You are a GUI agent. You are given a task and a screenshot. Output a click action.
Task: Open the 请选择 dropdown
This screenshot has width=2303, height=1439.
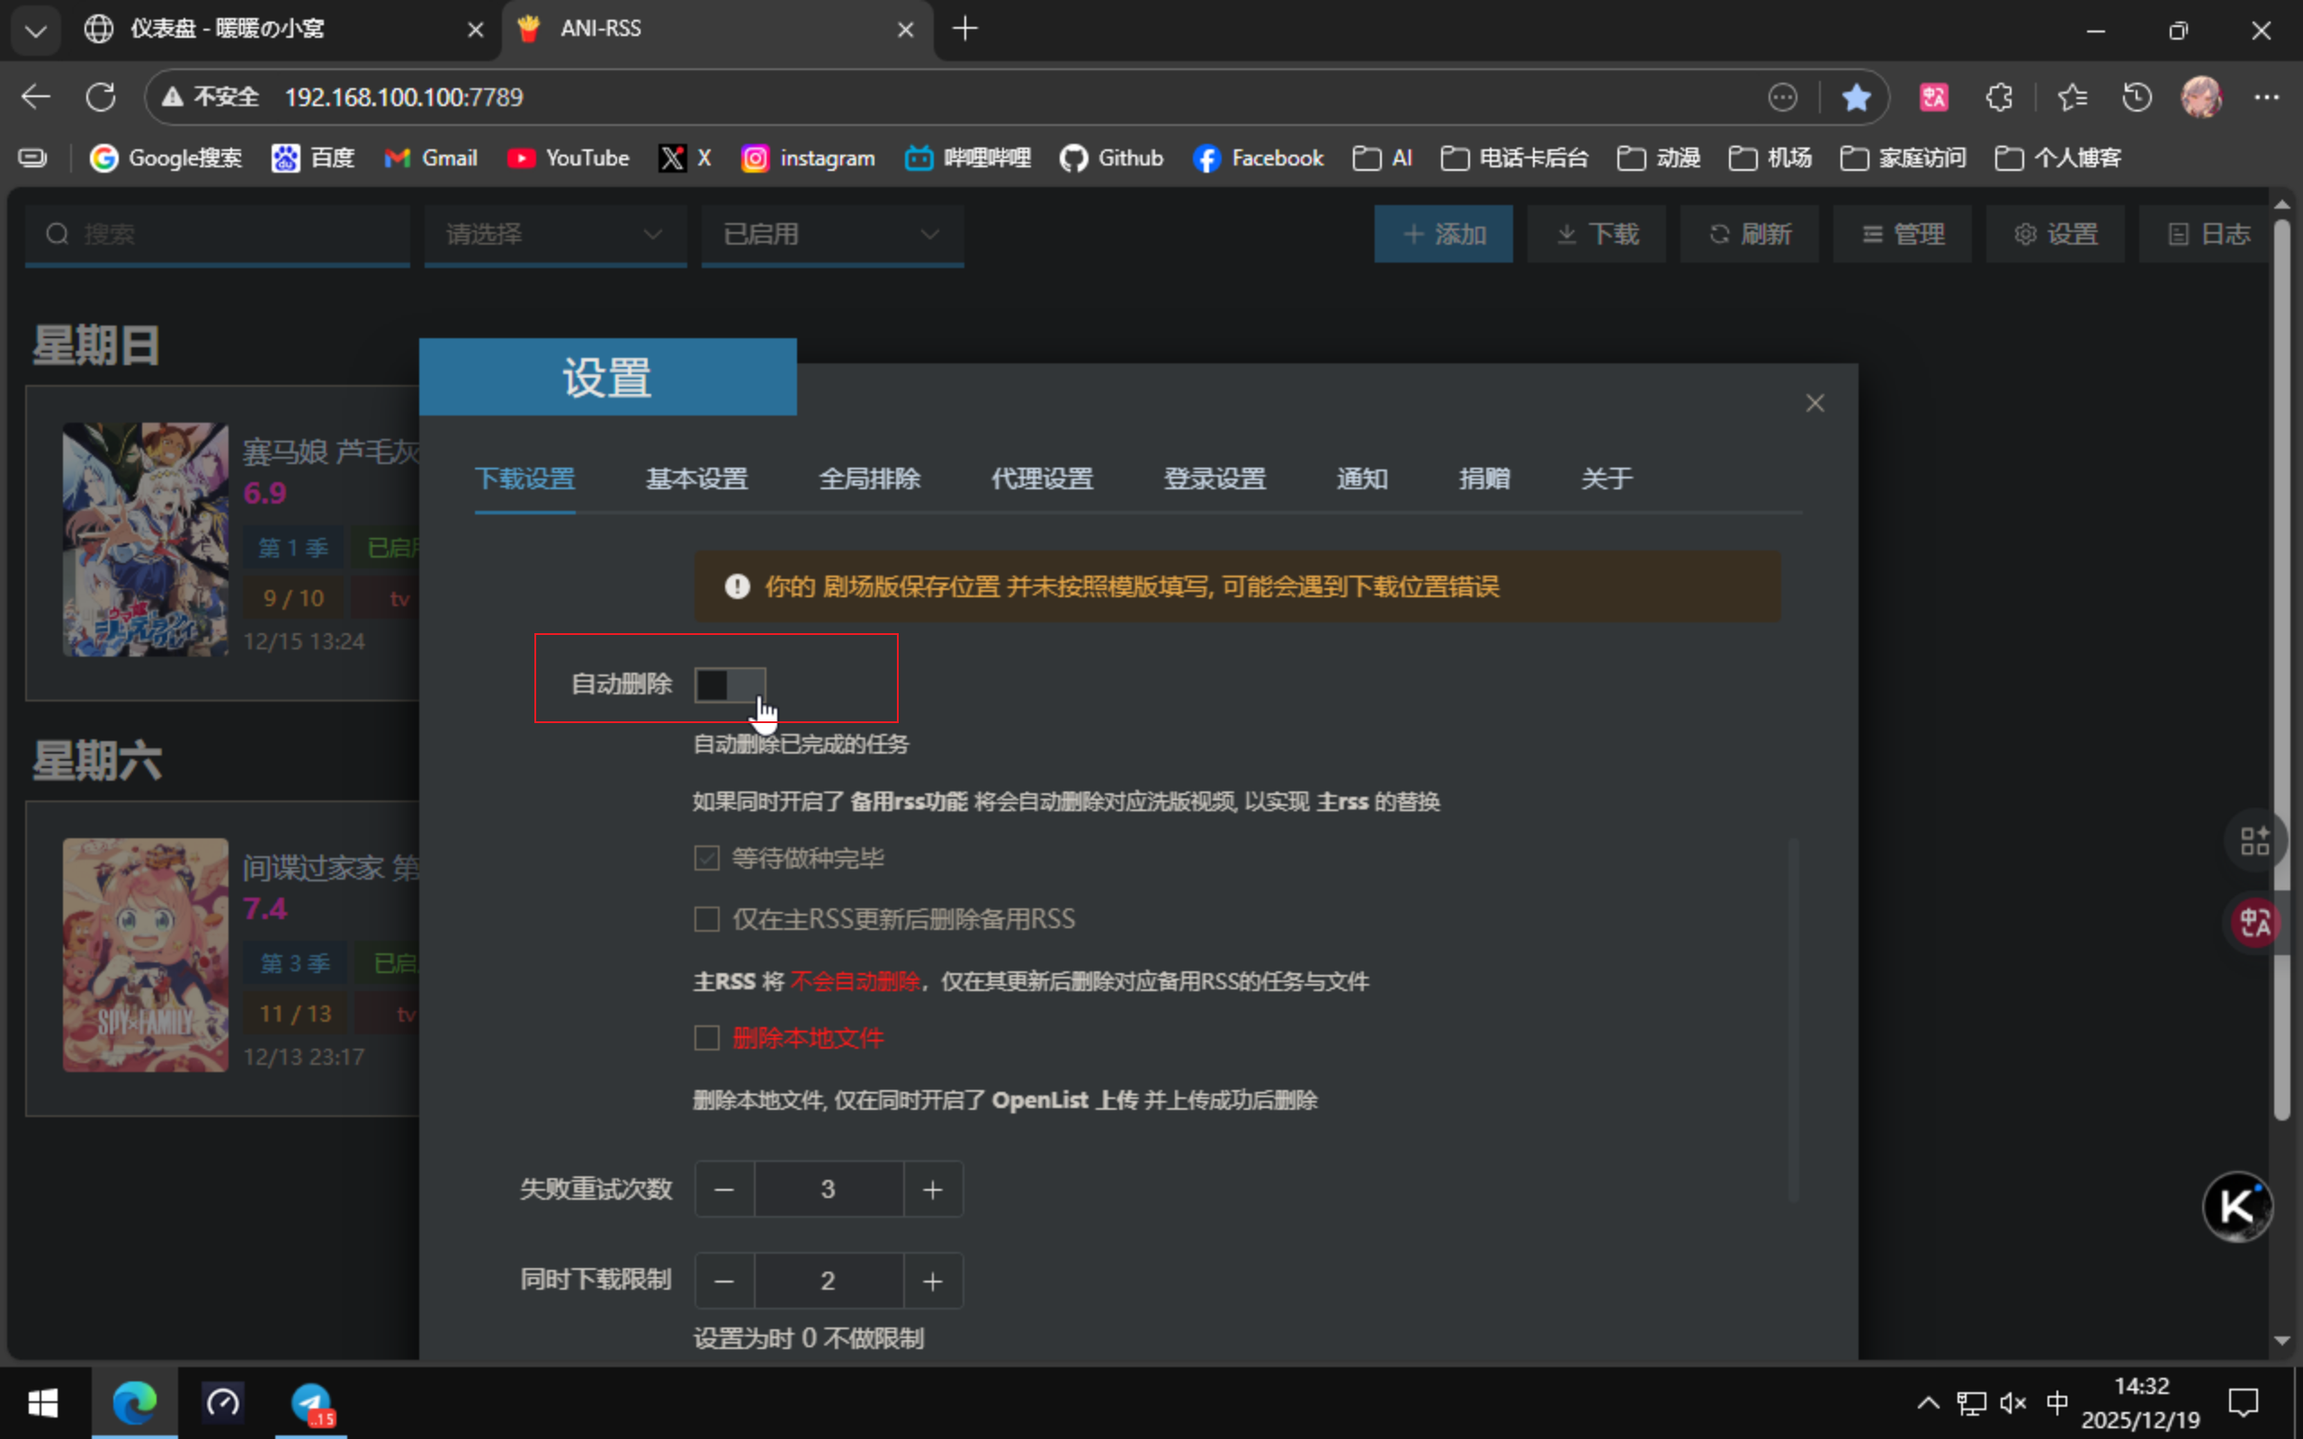[x=556, y=234]
